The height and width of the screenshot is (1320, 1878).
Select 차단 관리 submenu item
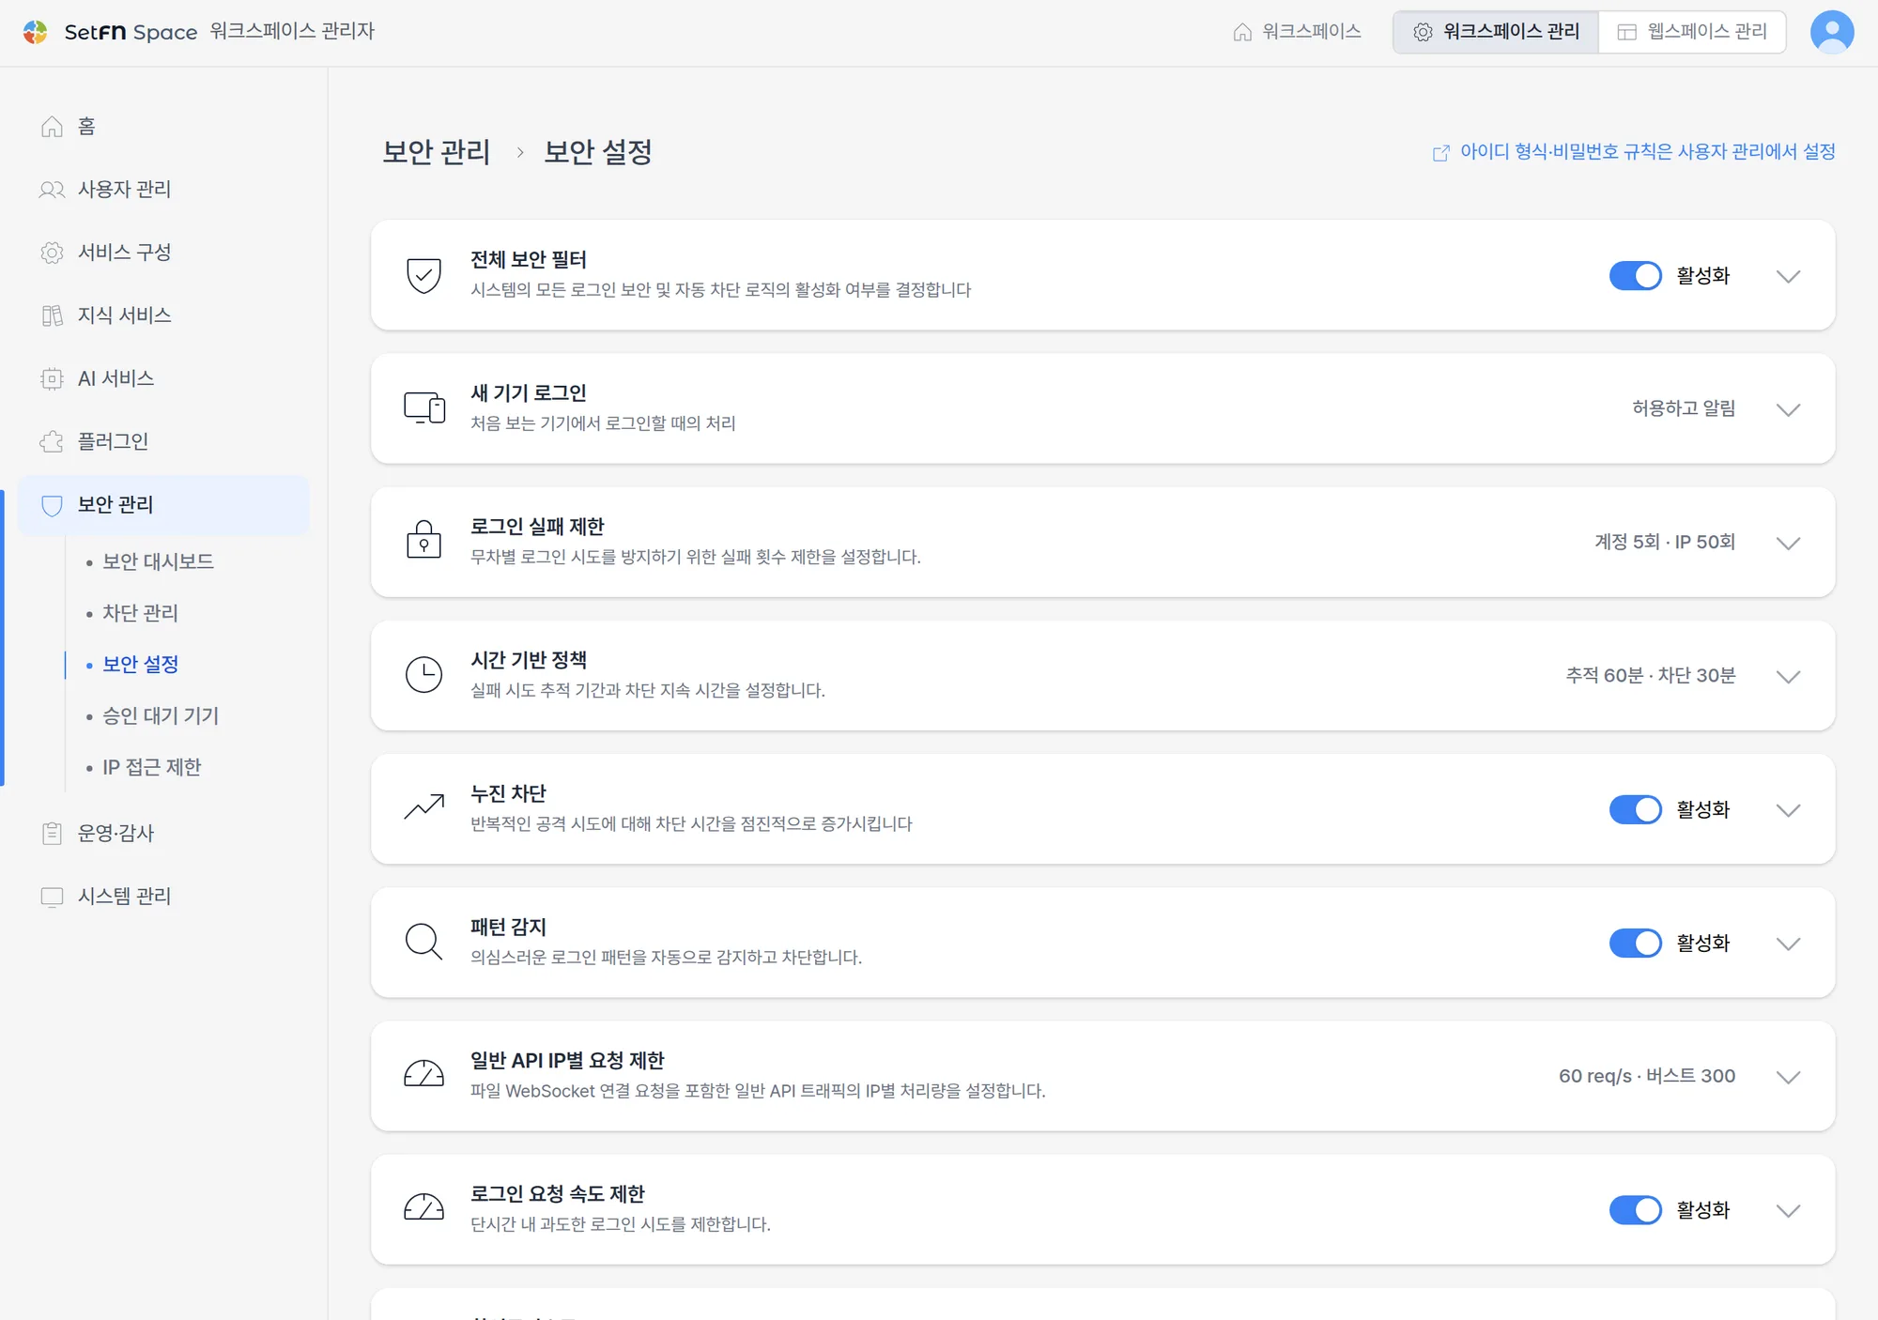pyautogui.click(x=140, y=613)
